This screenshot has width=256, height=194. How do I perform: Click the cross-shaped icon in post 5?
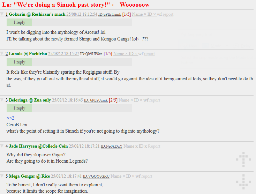[243, 182]
